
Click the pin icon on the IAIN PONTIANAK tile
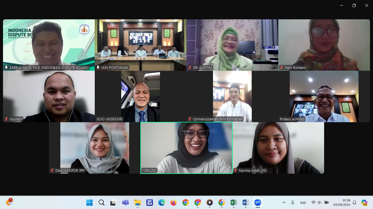coord(98,67)
